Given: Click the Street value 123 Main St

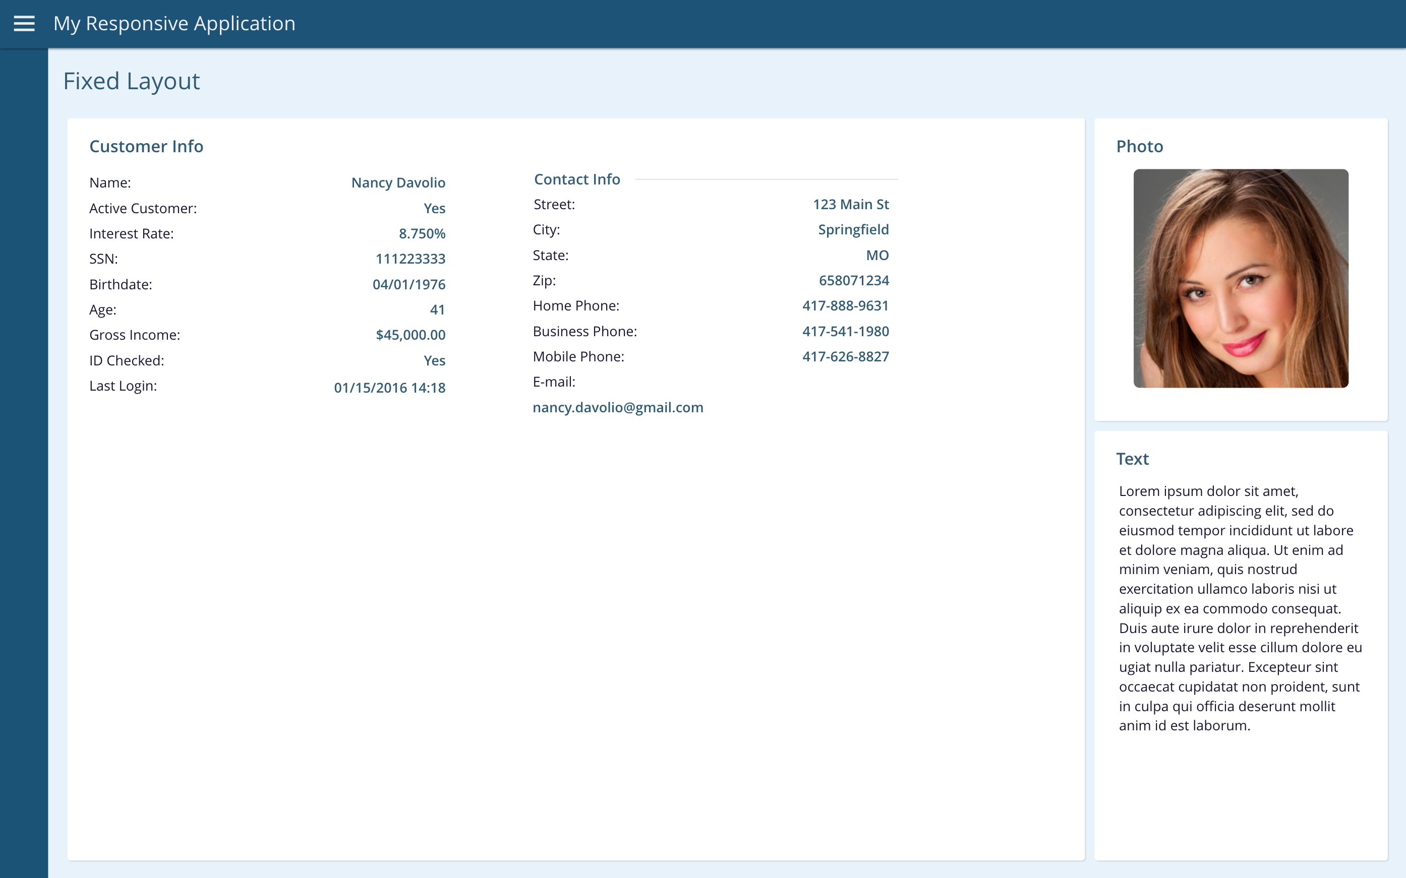Looking at the screenshot, I should pyautogui.click(x=851, y=205).
